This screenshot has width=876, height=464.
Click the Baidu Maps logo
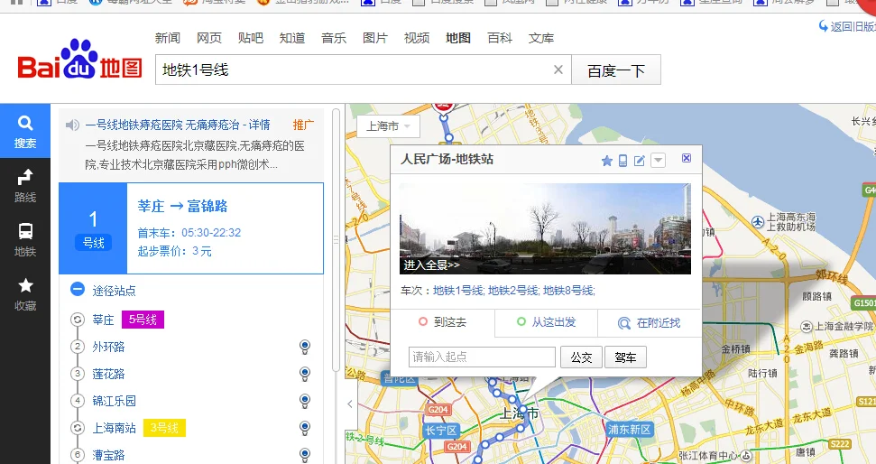80,60
